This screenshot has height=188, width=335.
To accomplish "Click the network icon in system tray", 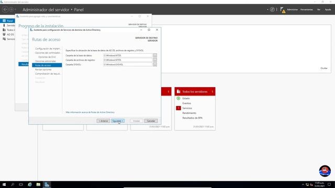I will pos(307,184).
